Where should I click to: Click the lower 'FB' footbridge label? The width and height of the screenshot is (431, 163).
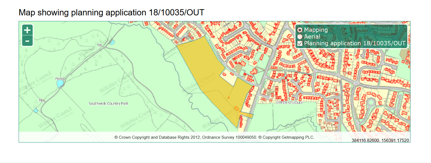41,100
